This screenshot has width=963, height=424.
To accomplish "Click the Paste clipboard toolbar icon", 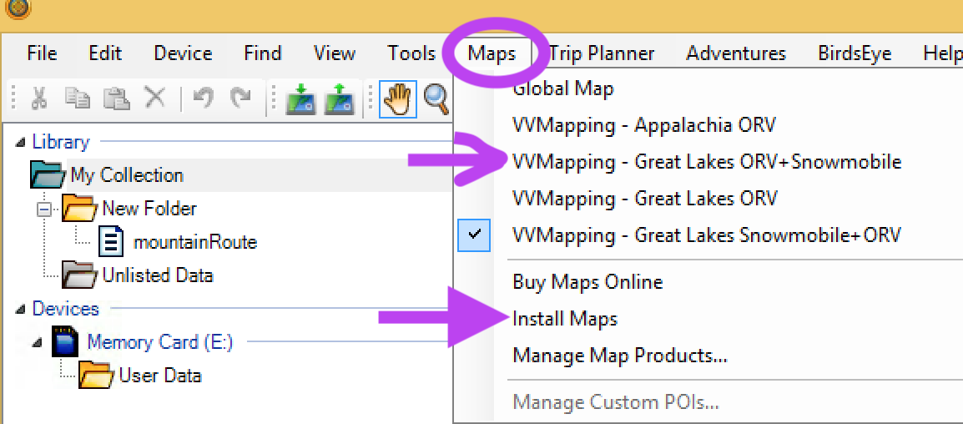I will click(116, 99).
